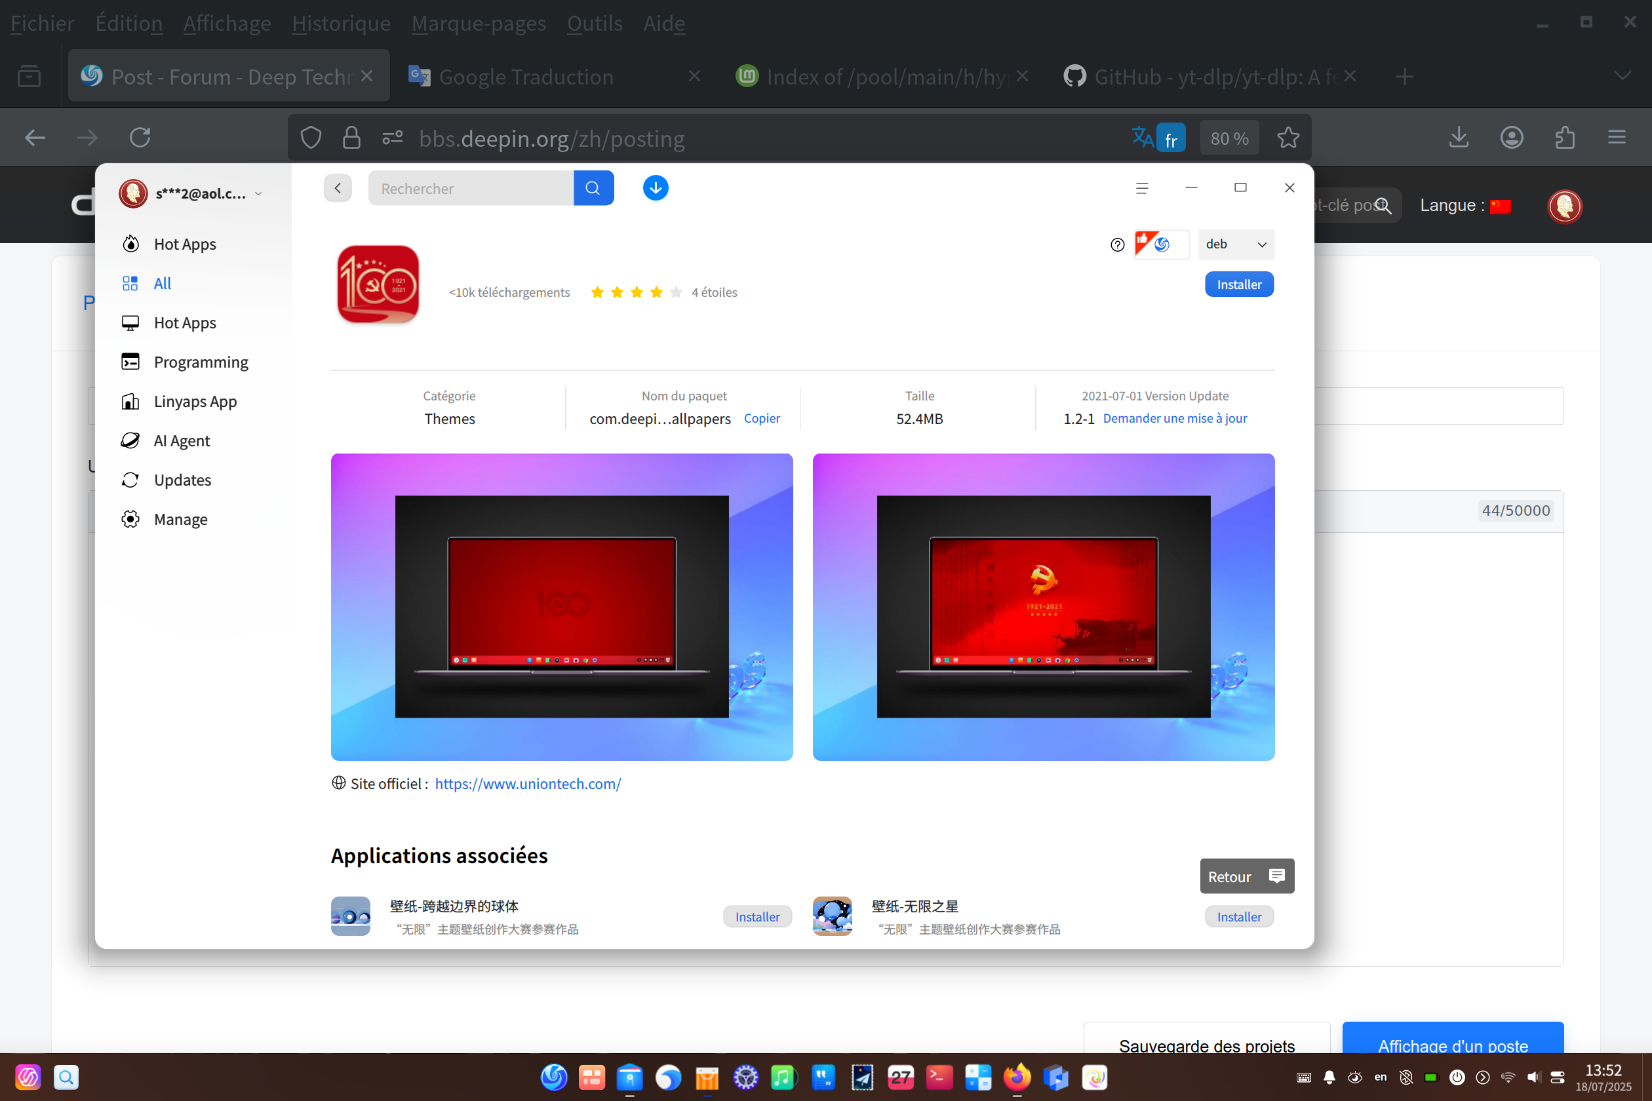Select Linyaps App in the sidebar
The height and width of the screenshot is (1101, 1652).
tap(195, 402)
